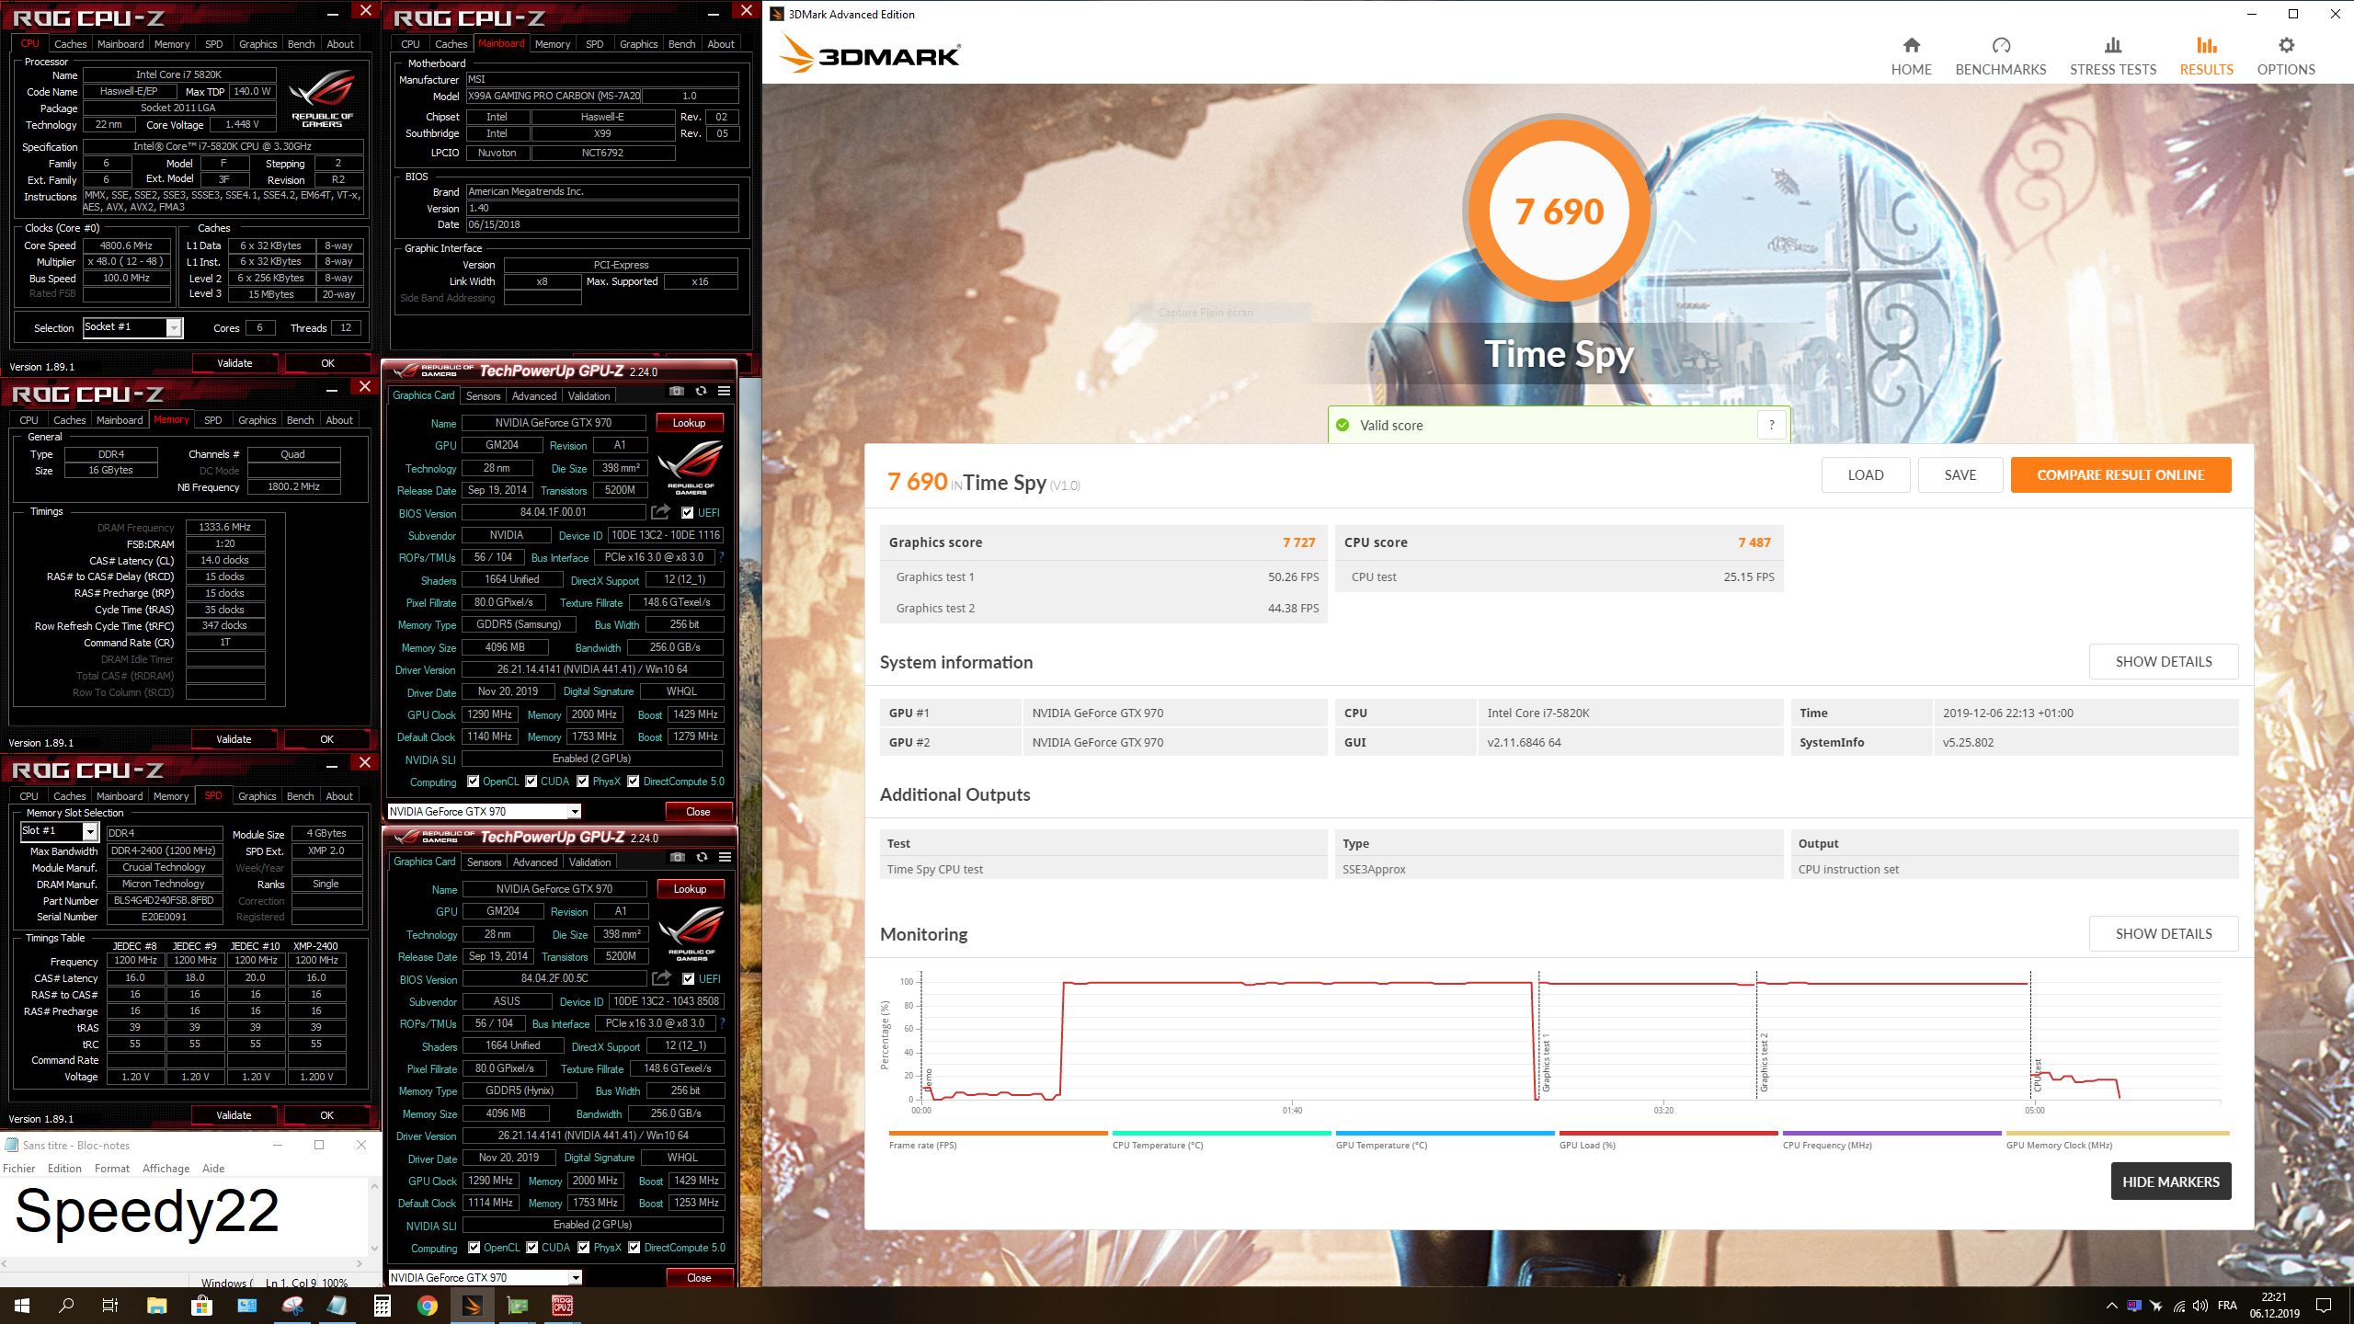Toggle UEFI checkbox in NVIDIA-subvendor GPU-Z

(688, 513)
